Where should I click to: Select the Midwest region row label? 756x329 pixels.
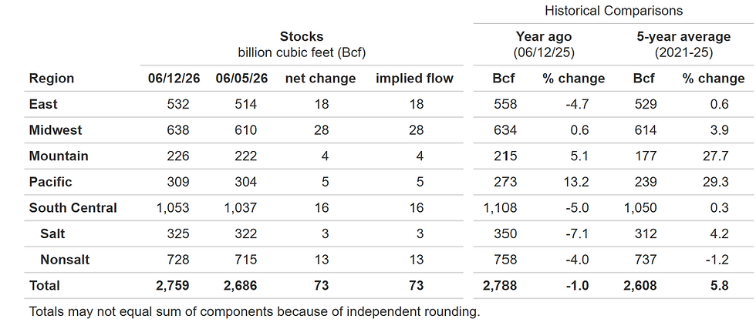[56, 130]
